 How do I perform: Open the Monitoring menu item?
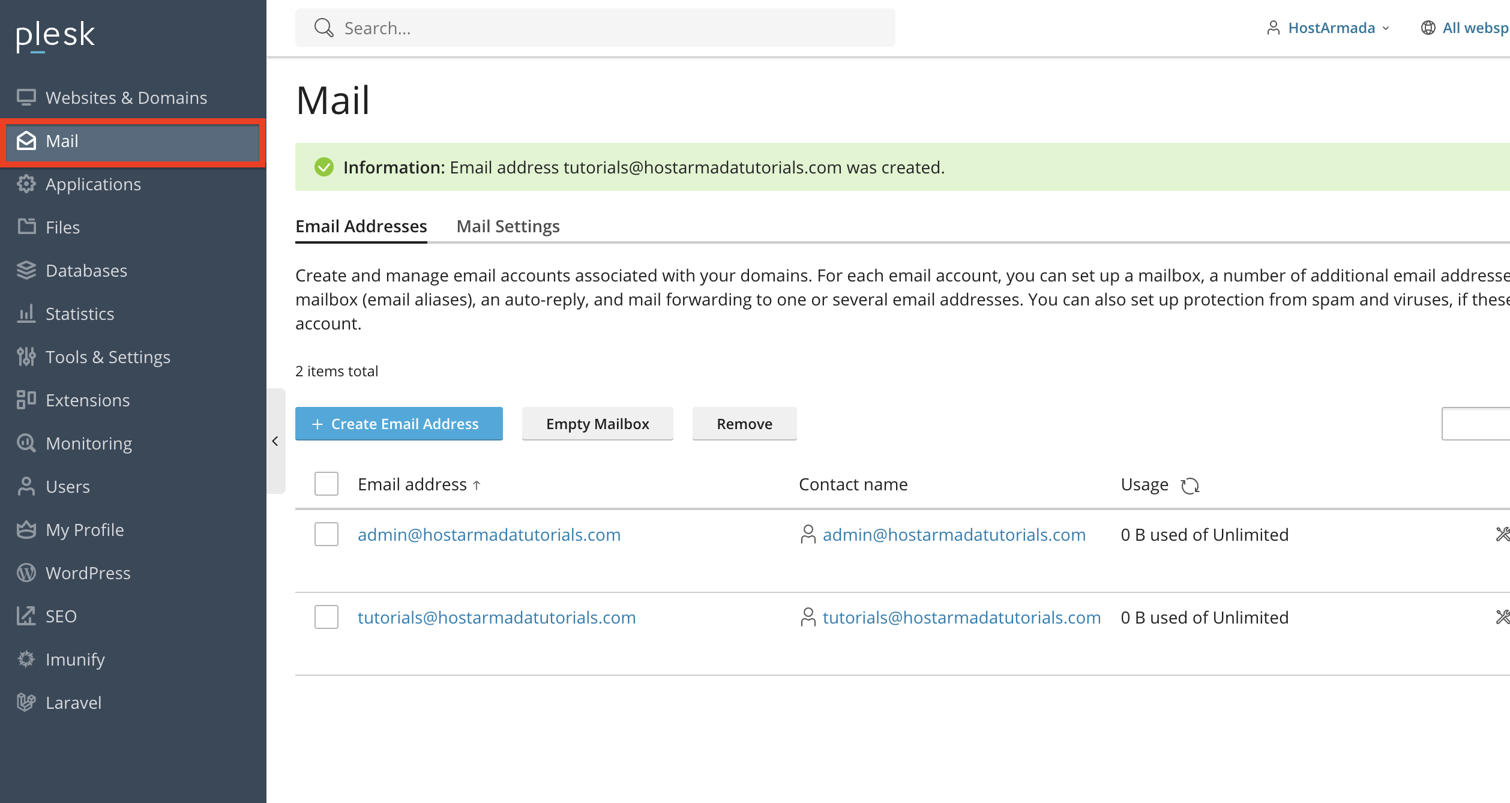(133, 443)
